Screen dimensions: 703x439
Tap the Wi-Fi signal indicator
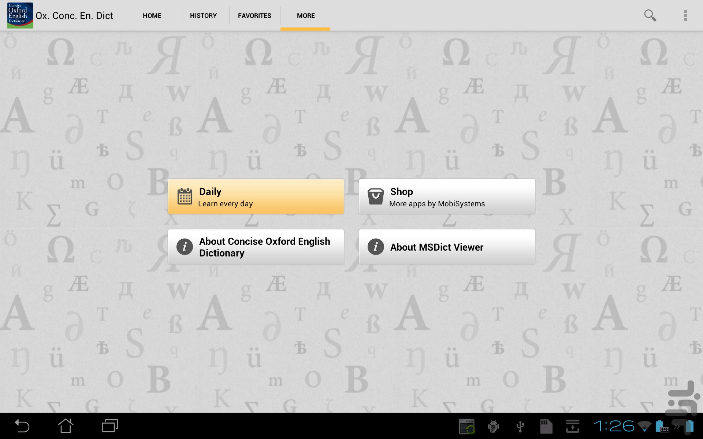pyautogui.click(x=644, y=426)
